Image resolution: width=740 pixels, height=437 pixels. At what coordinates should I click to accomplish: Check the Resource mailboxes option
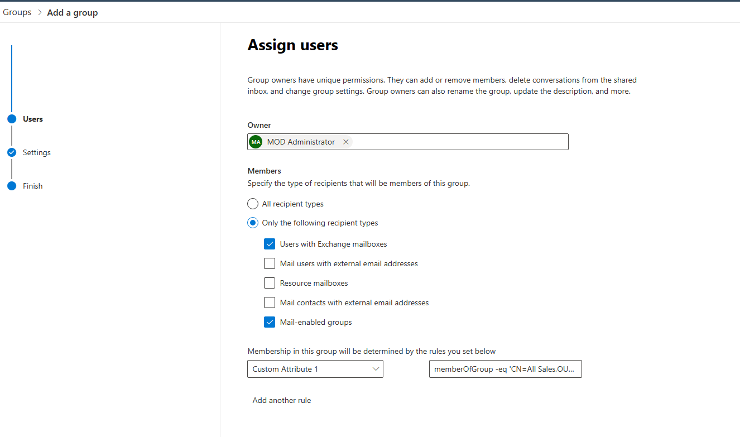(270, 283)
